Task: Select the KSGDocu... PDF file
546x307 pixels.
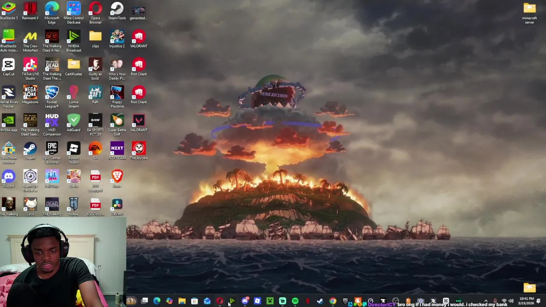Action: click(x=96, y=207)
